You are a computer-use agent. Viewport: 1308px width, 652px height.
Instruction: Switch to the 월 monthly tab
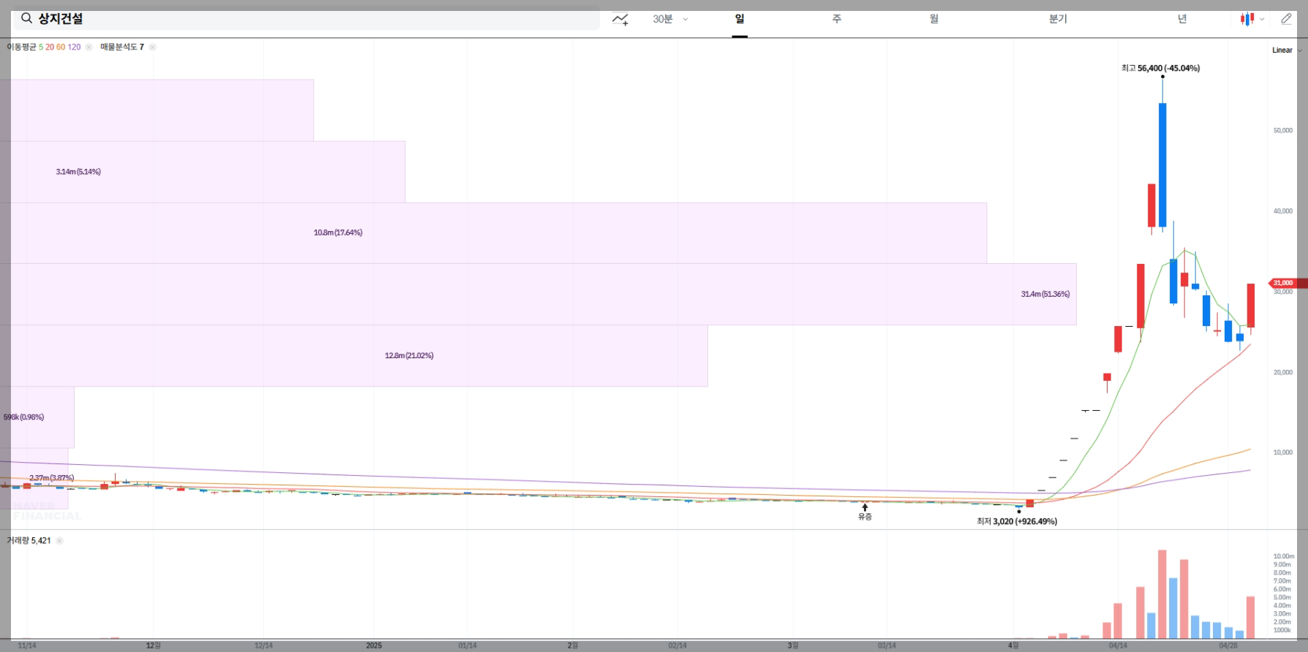933,19
